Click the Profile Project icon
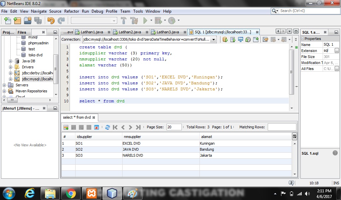 pos(172,20)
